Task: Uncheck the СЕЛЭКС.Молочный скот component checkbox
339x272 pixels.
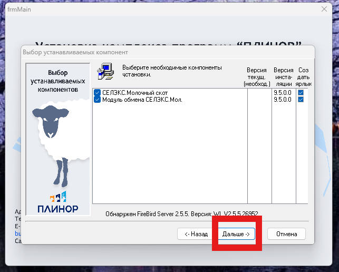Action: [x=97, y=93]
